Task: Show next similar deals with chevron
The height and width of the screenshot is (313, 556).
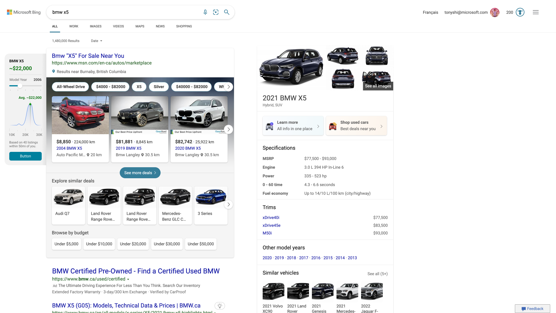Action: click(x=228, y=205)
